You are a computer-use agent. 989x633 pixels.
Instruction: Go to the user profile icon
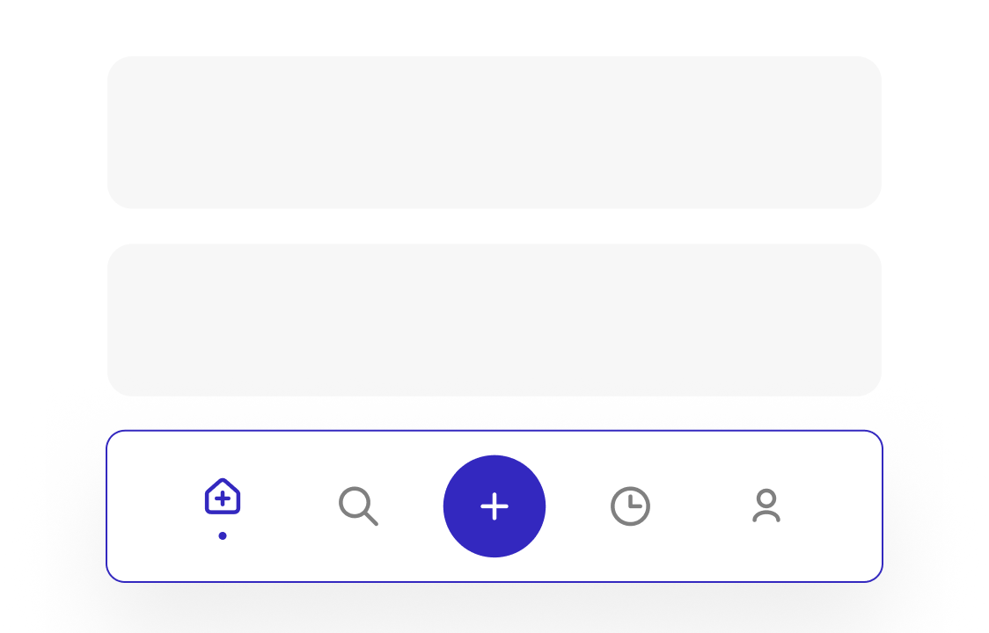(x=766, y=506)
